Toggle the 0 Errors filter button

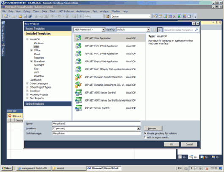pos(15,116)
